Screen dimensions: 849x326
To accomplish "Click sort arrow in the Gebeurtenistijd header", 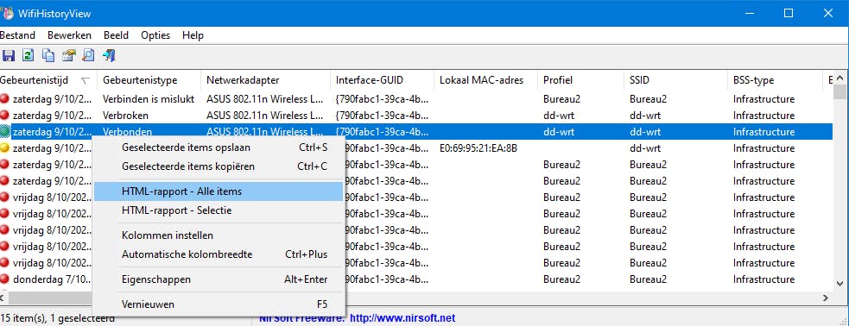I will point(85,80).
